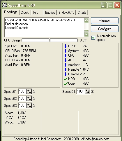Click the Vcore 1,38V voltage reading
The image size is (122, 141).
point(15,113)
